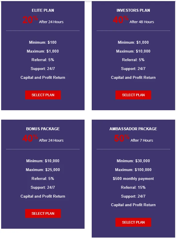Click the INVESTORS PLAN heading
The image size is (176, 239).
[133, 10]
